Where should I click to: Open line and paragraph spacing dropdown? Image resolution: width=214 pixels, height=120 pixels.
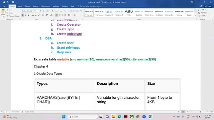coord(70,15)
